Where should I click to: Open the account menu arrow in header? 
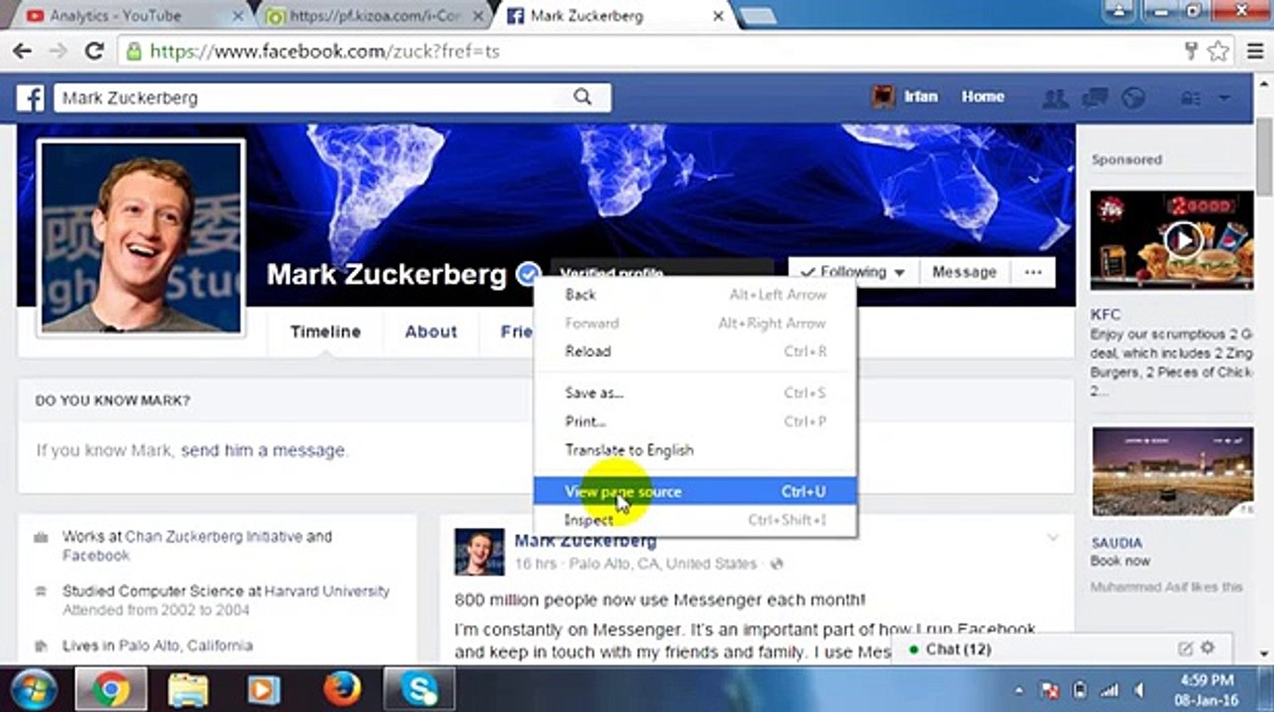(x=1224, y=97)
